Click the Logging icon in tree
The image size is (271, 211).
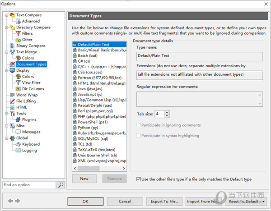pos(18,151)
